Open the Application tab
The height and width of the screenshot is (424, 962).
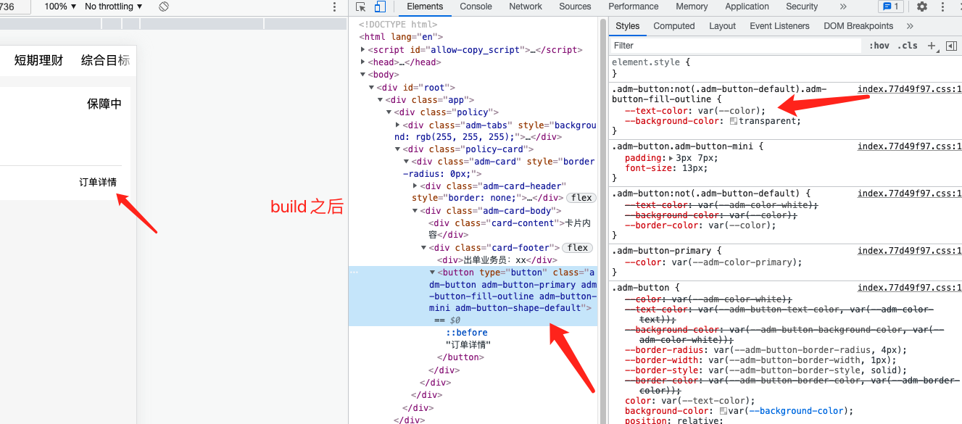(747, 7)
